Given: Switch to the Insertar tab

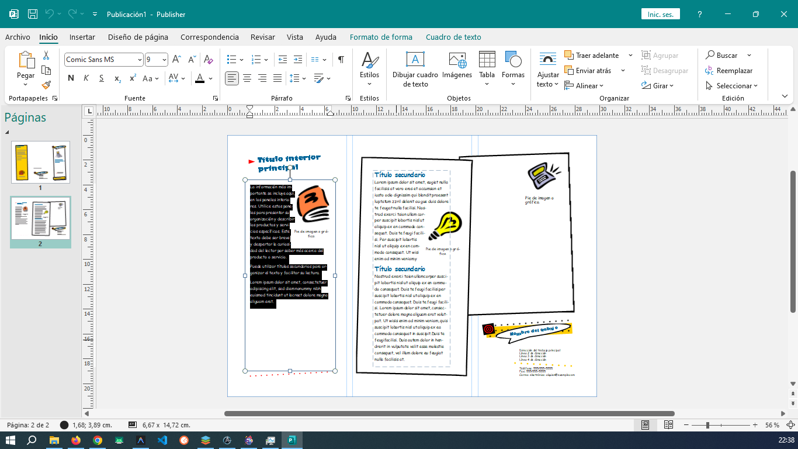Looking at the screenshot, I should point(82,36).
